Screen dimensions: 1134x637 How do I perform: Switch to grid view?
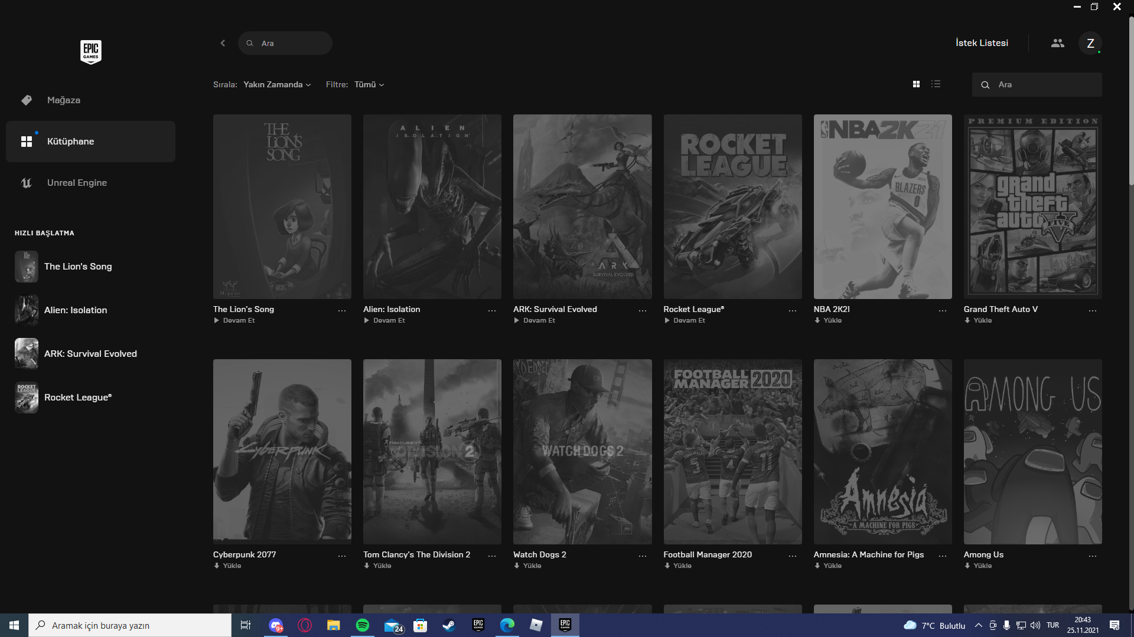916,84
